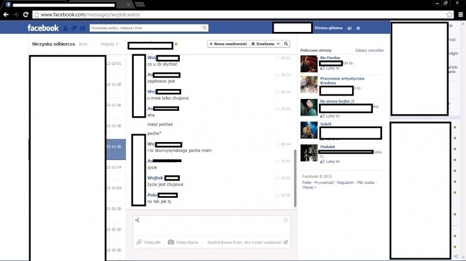This screenshot has width=466, height=261.
Task: Open the emoticon picker in message box
Action: (x=286, y=219)
